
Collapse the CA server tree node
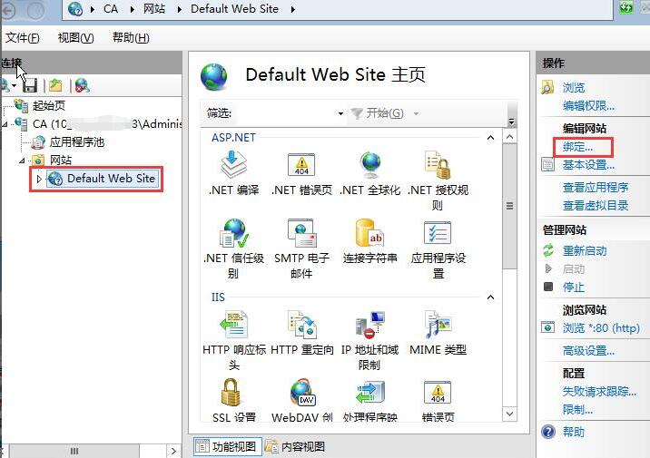pyautogui.click(x=5, y=124)
